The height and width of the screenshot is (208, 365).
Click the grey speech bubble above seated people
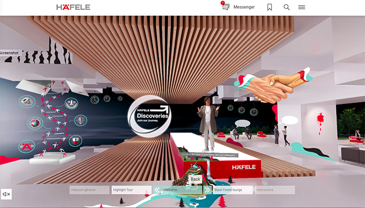click(x=242, y=123)
